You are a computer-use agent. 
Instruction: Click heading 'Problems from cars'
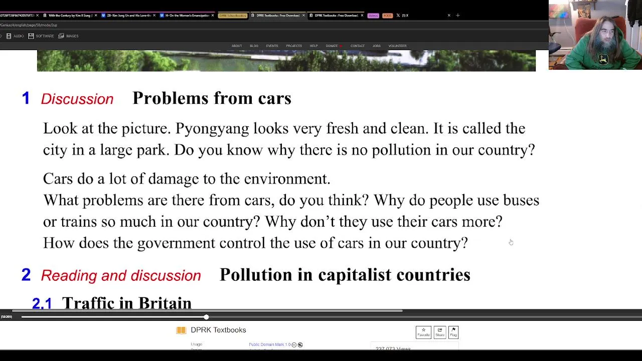tap(212, 98)
